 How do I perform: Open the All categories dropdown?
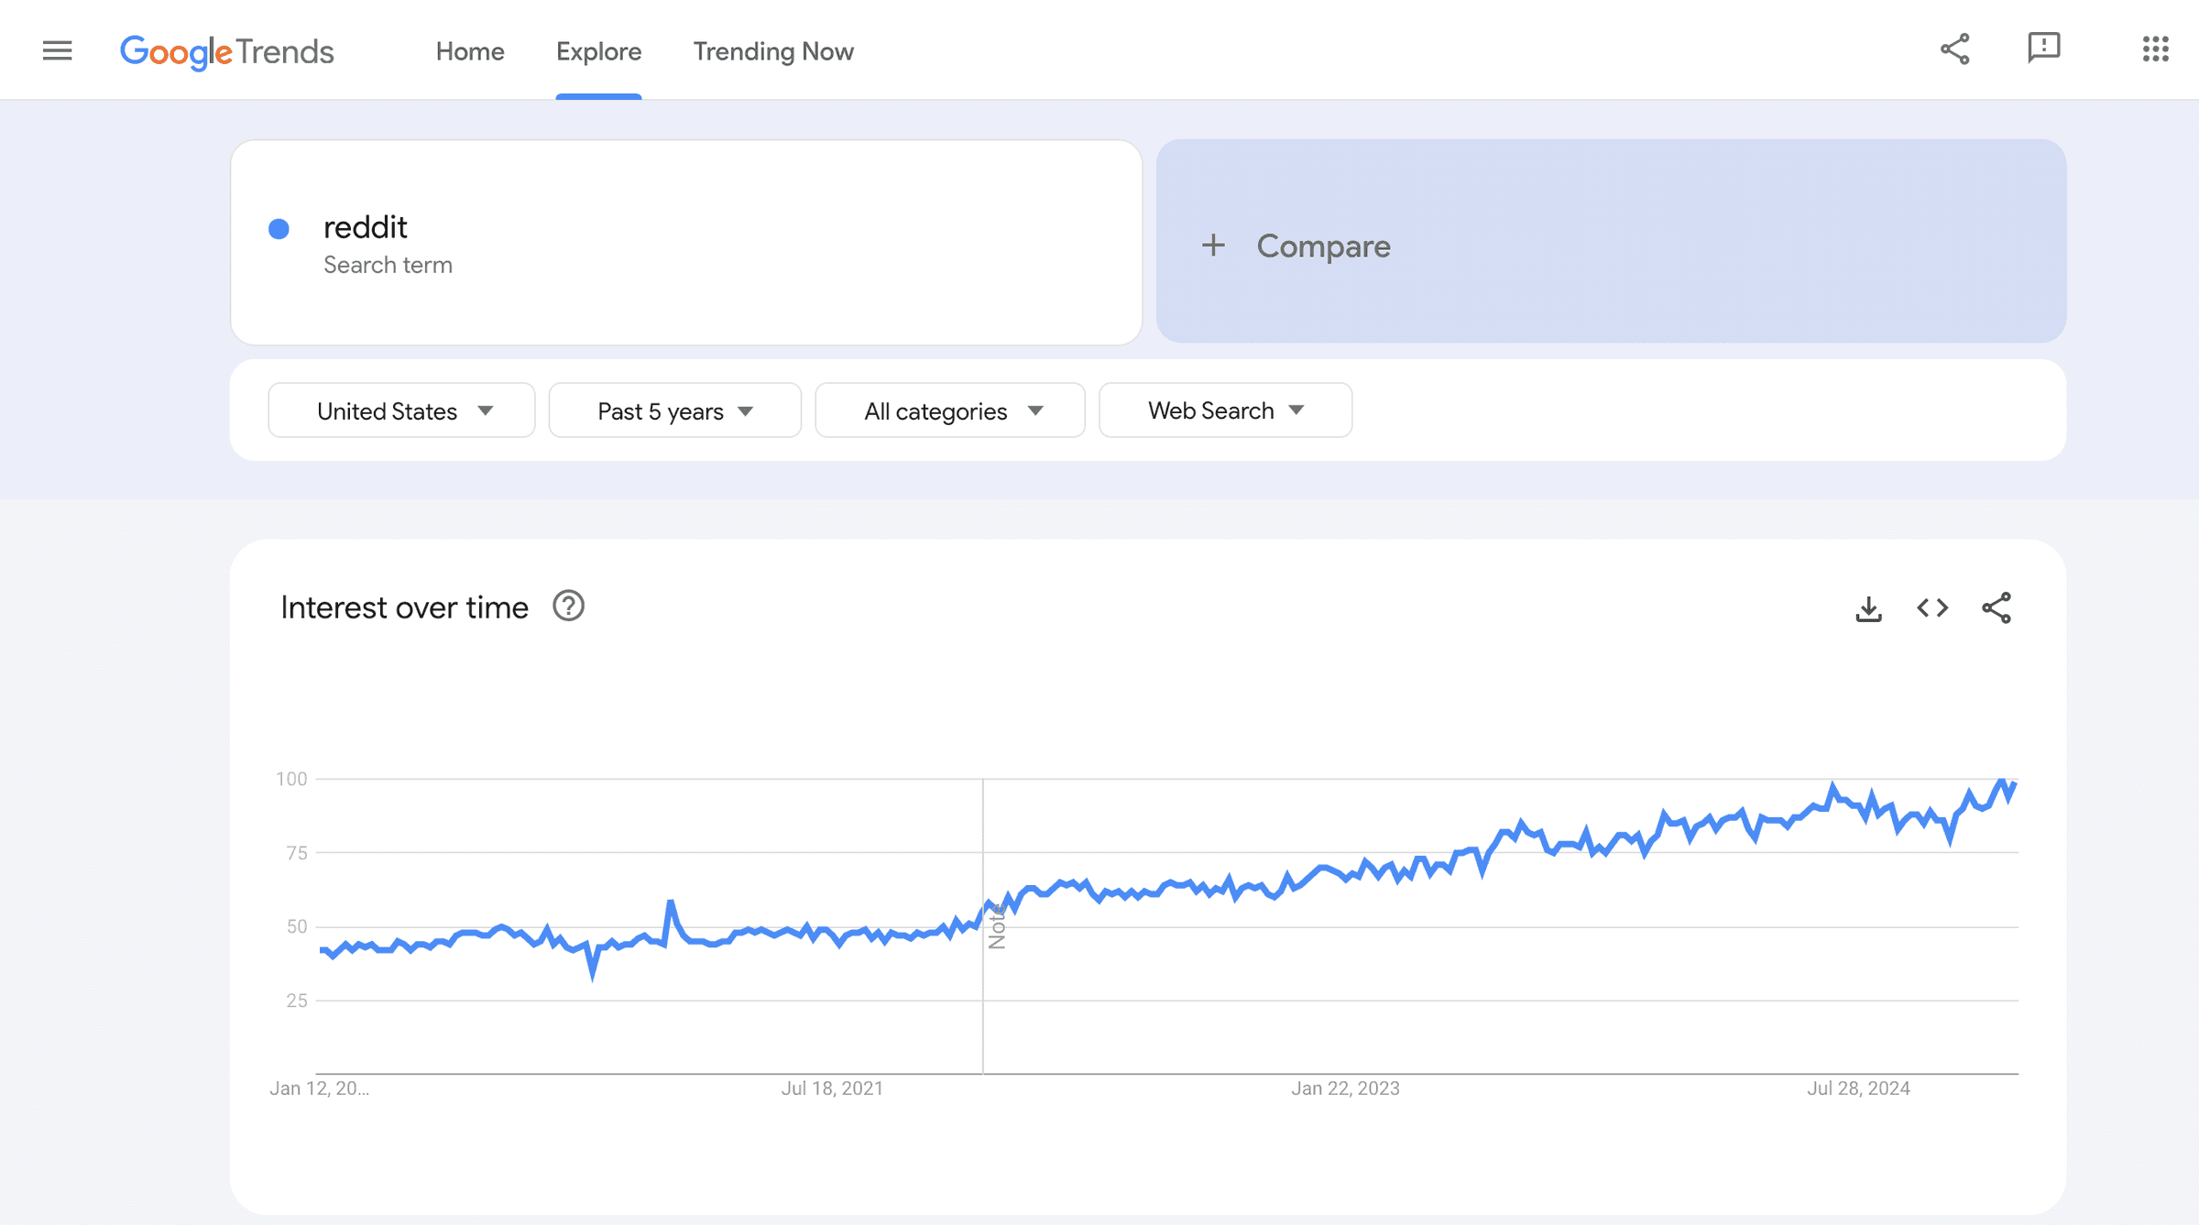(949, 410)
